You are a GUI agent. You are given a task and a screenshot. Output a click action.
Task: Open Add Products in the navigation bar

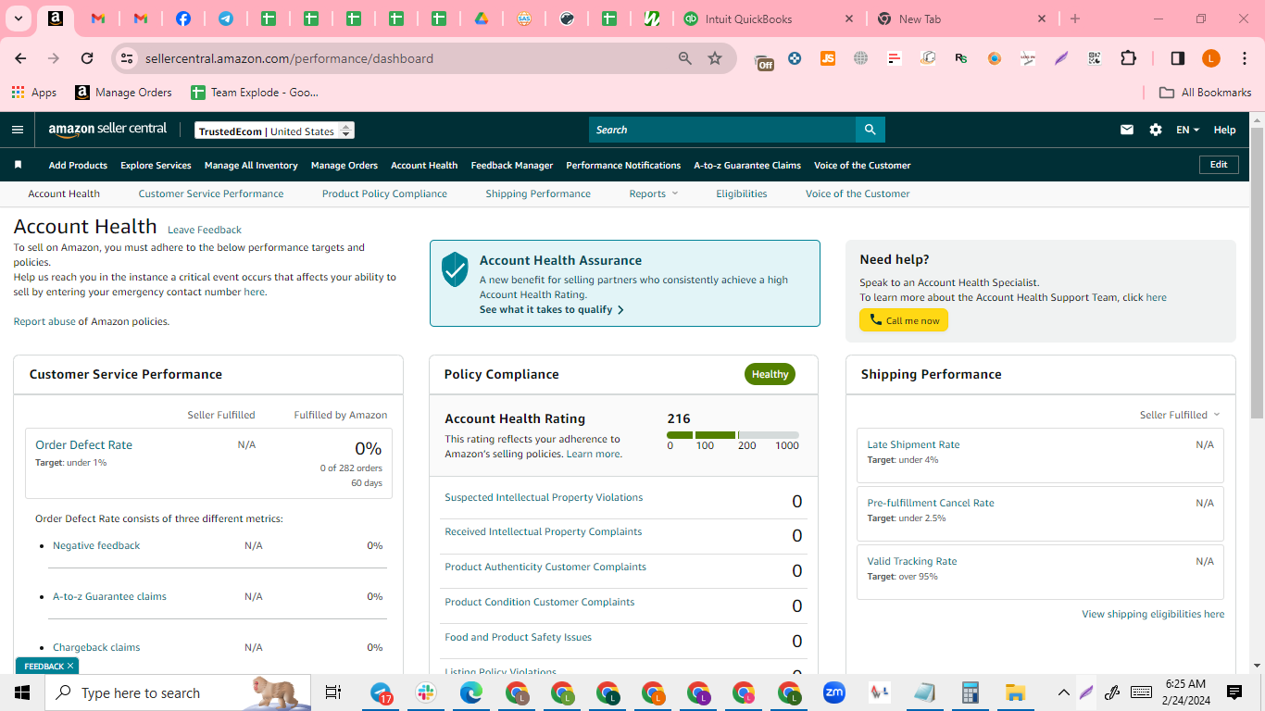pos(78,165)
